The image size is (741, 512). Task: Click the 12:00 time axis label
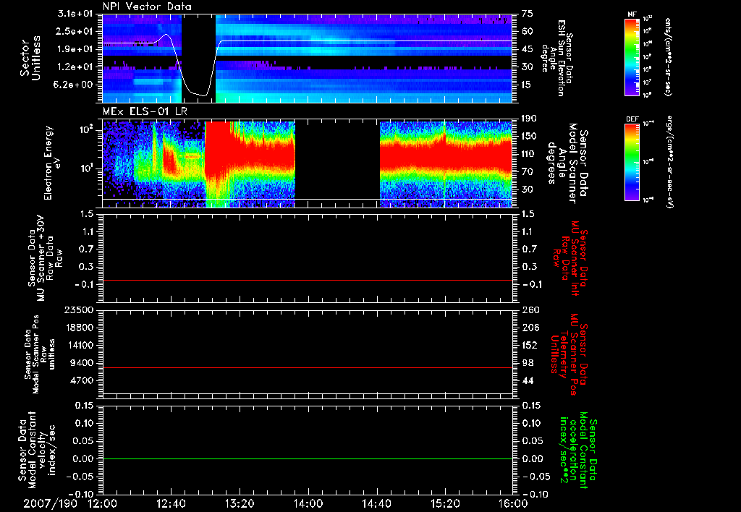[103, 503]
